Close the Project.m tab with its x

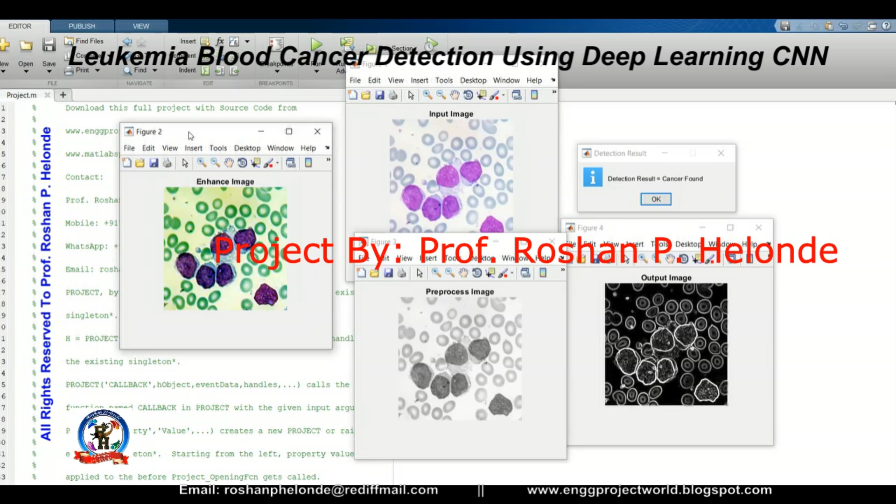pos(47,95)
